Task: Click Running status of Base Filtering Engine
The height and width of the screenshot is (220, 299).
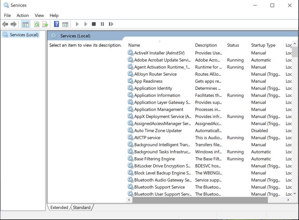Action: pyautogui.click(x=235, y=159)
